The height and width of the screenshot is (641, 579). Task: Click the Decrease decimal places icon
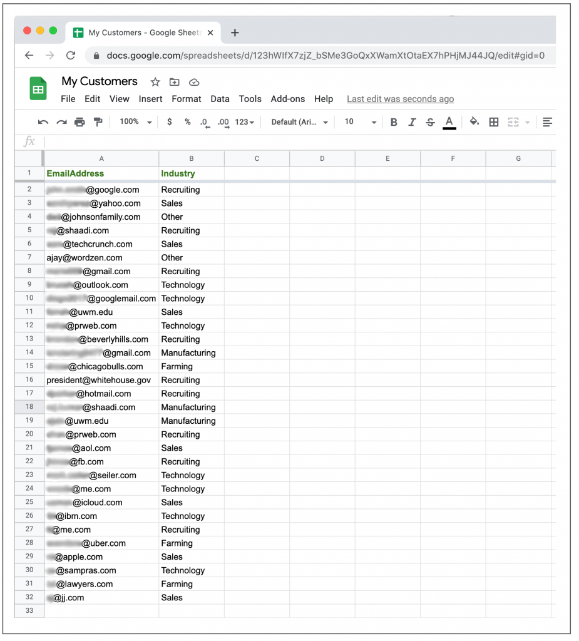205,121
